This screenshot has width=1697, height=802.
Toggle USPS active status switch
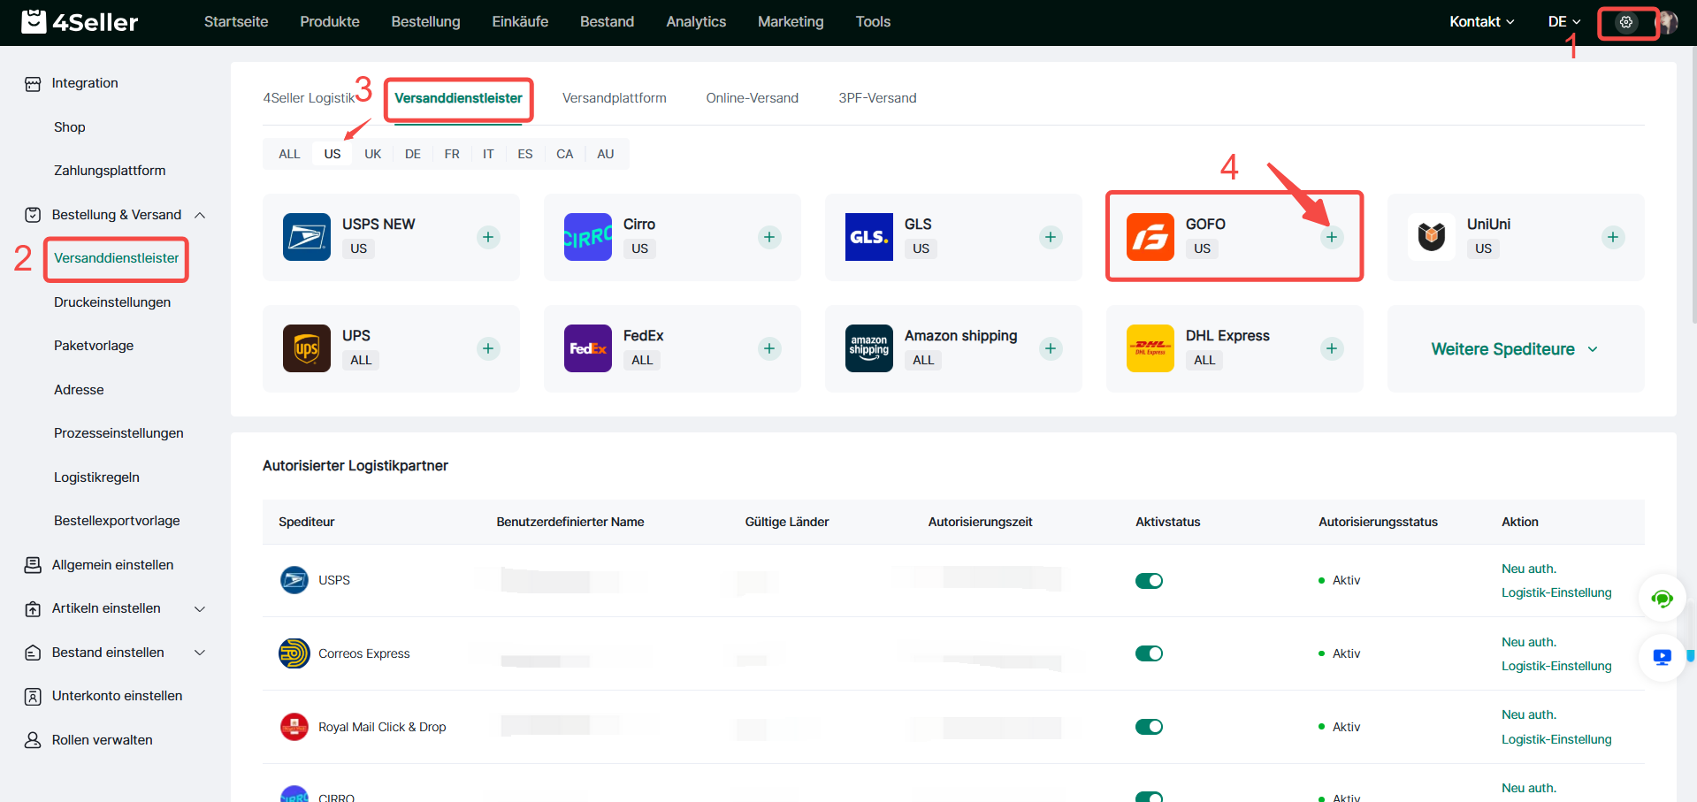pyautogui.click(x=1149, y=581)
